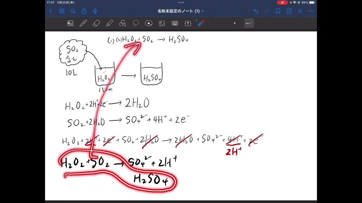Choose the dot laser pointer style
The image size is (362, 203).
coord(234,23)
